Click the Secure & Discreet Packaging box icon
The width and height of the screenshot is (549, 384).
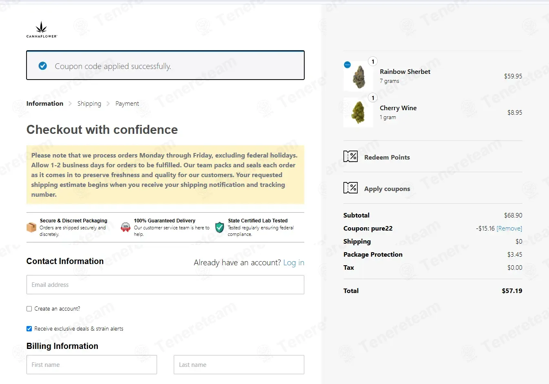31,227
